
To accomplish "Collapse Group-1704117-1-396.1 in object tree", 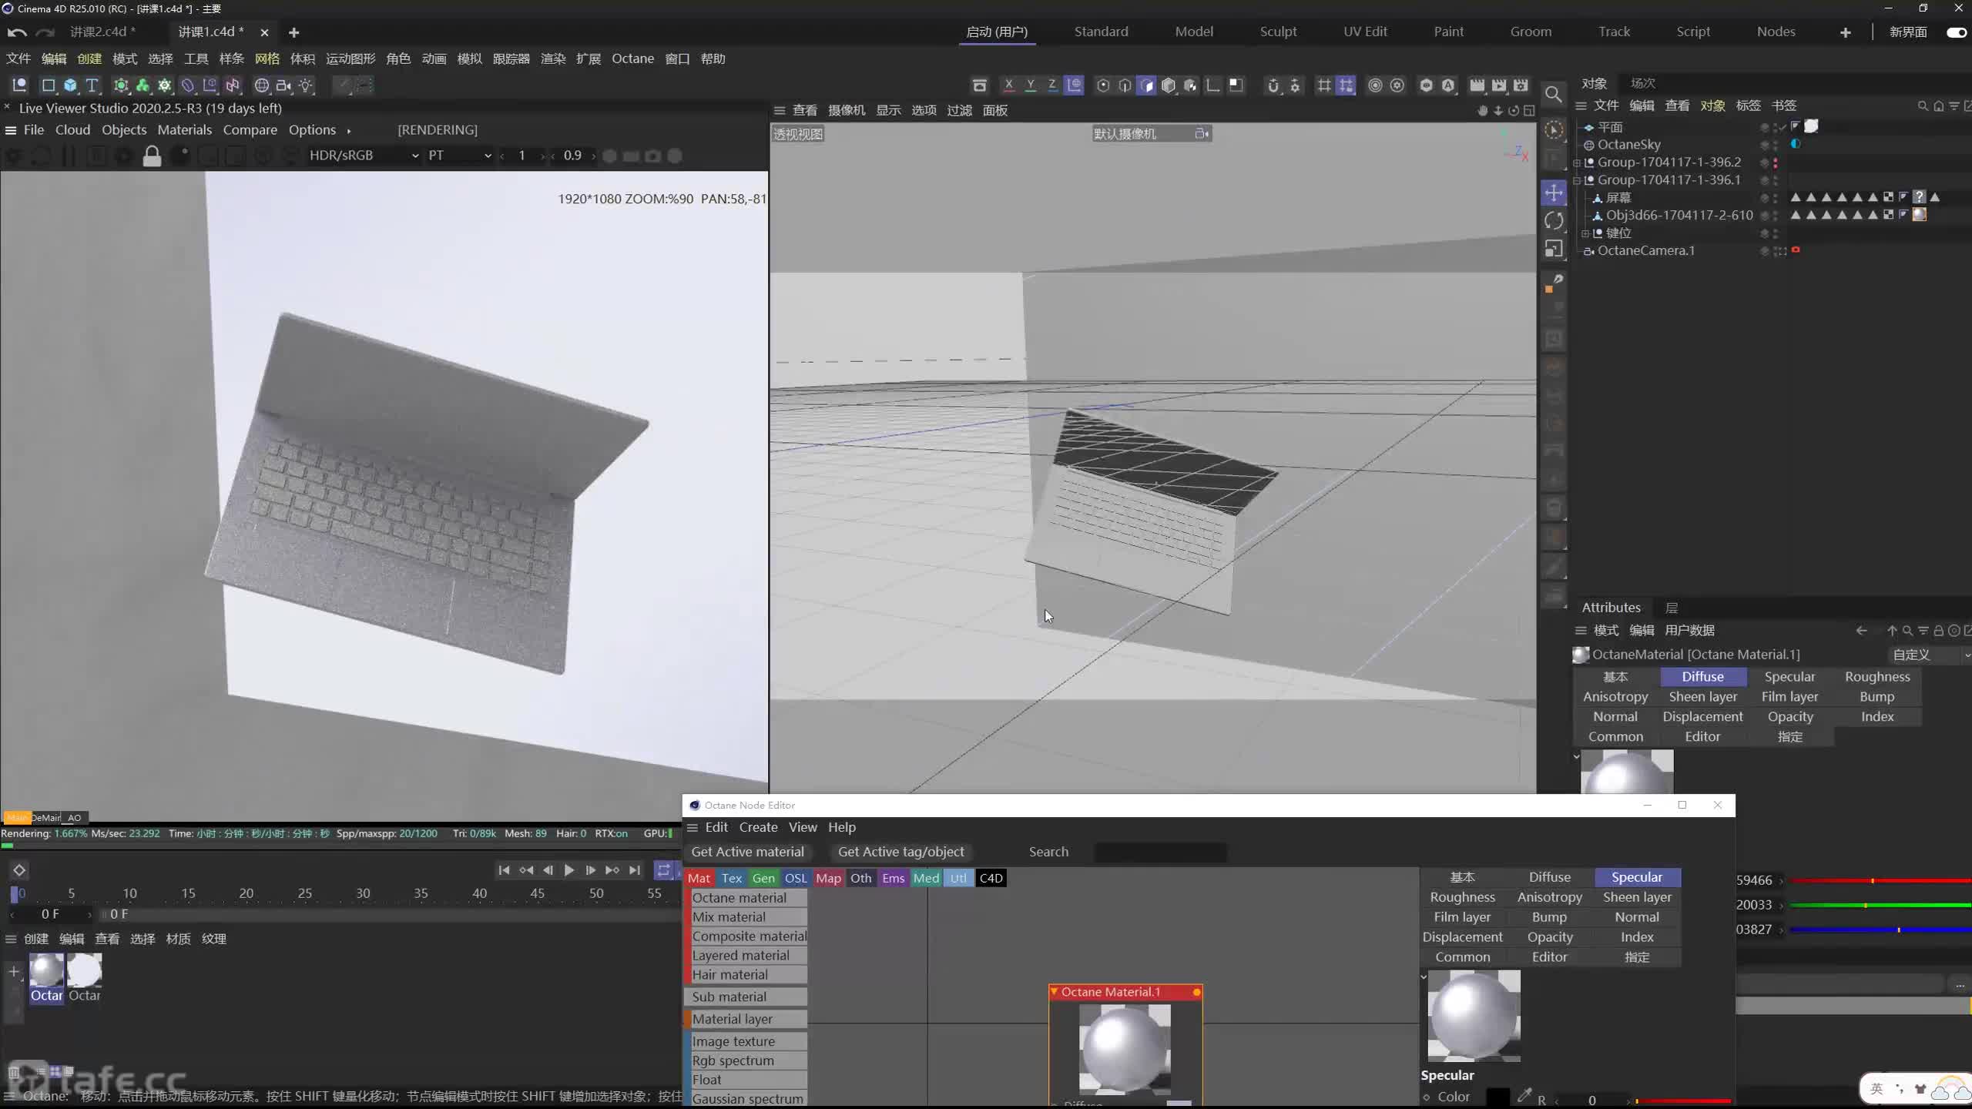I will 1577,180.
